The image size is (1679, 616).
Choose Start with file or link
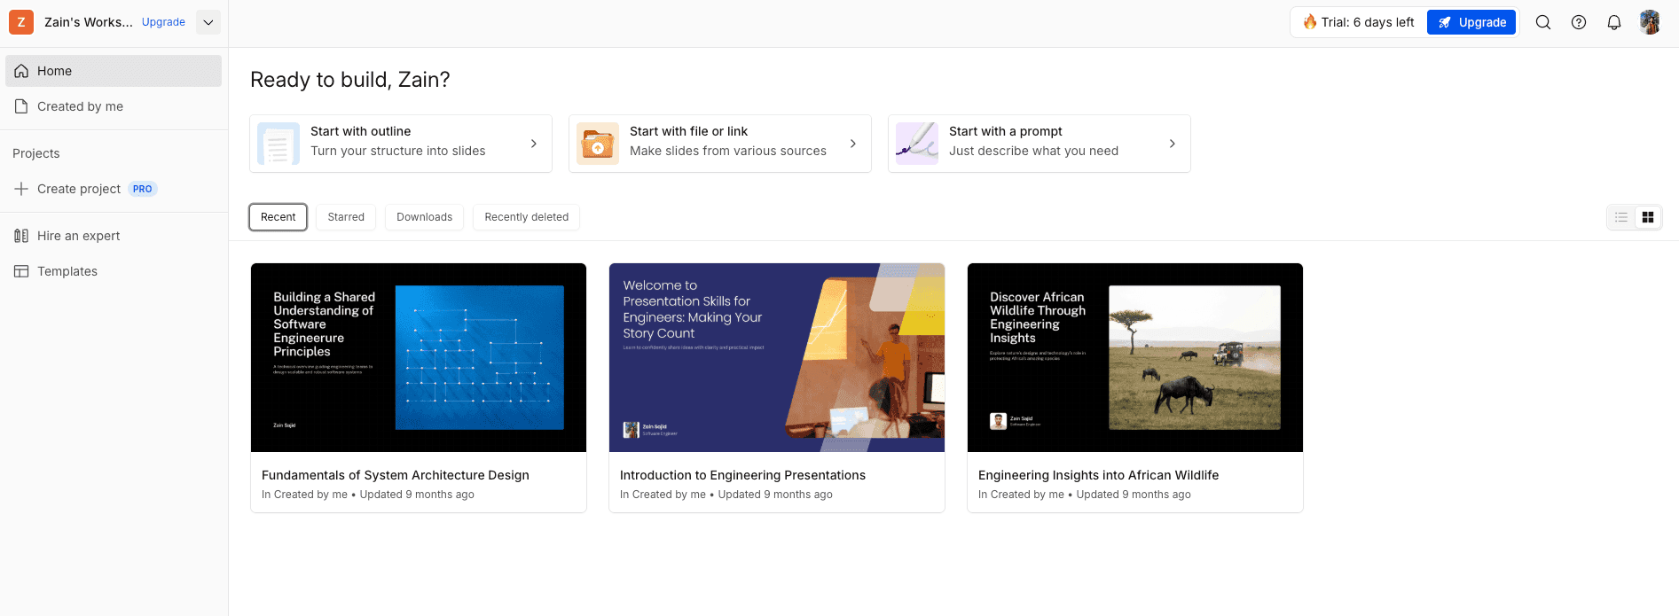click(x=720, y=144)
